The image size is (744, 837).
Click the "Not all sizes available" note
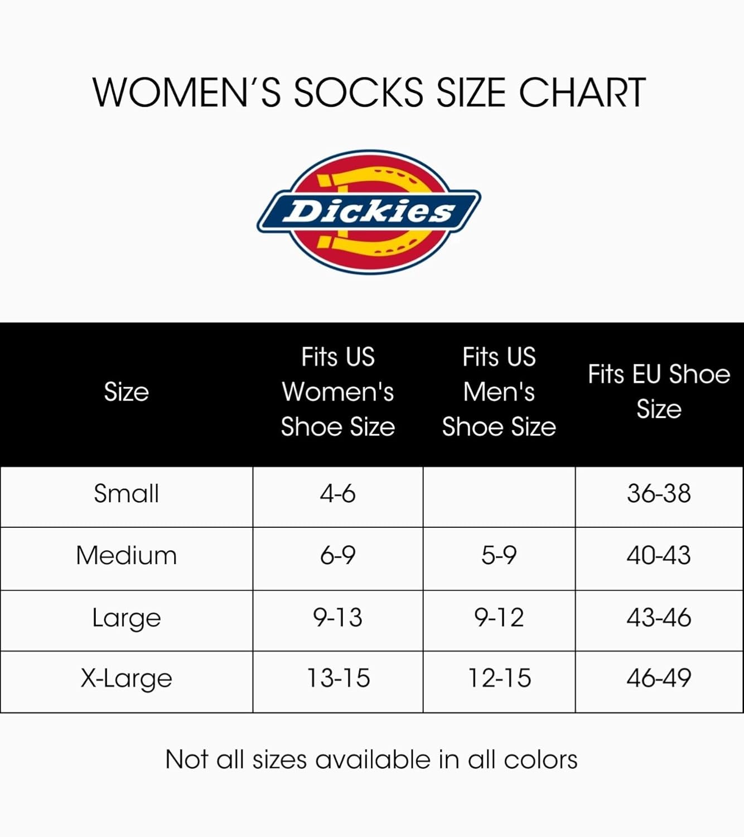[x=371, y=760]
